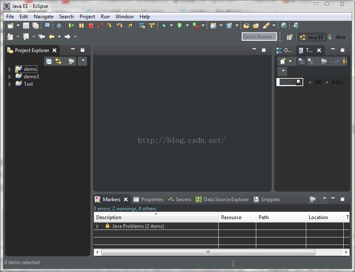Click the Search flashlight icon

tap(266, 25)
